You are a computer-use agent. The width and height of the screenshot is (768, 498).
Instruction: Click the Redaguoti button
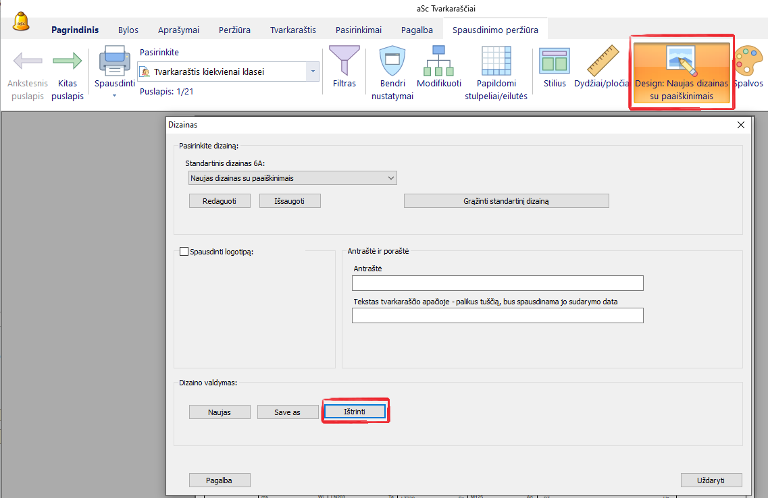[x=220, y=201]
